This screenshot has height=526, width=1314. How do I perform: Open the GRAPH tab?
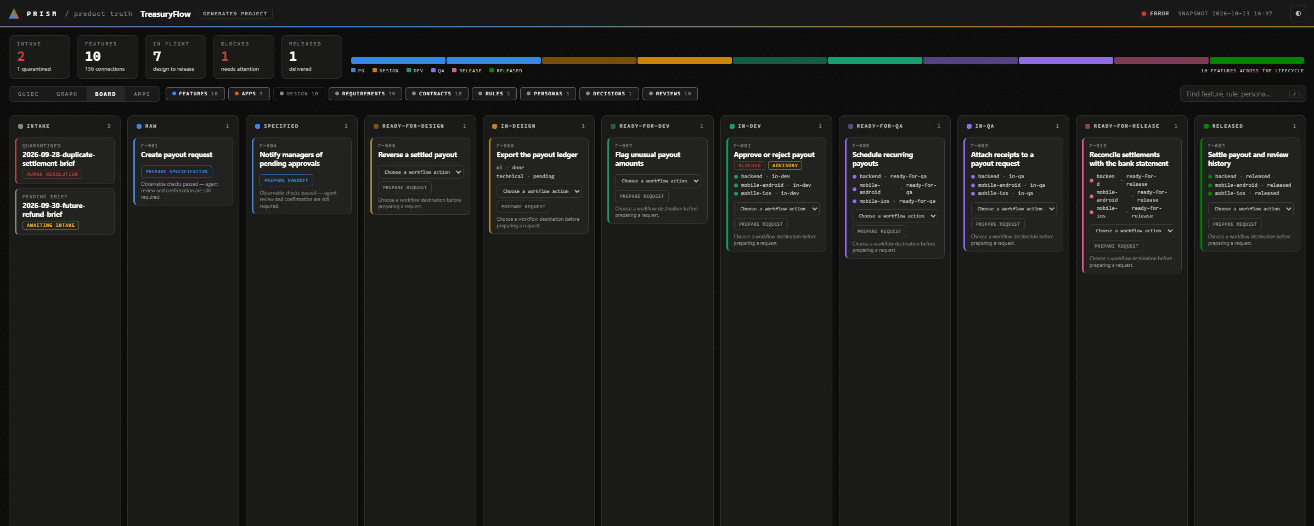[x=67, y=94]
